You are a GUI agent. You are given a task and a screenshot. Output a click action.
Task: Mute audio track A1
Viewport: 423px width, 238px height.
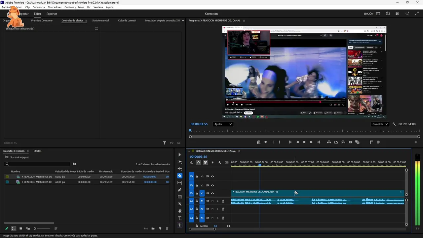[212, 201]
